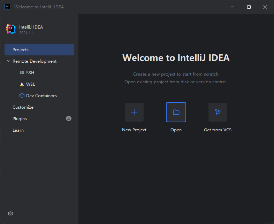The height and width of the screenshot is (224, 274).
Task: Click the Get from VCS label
Action: click(218, 130)
